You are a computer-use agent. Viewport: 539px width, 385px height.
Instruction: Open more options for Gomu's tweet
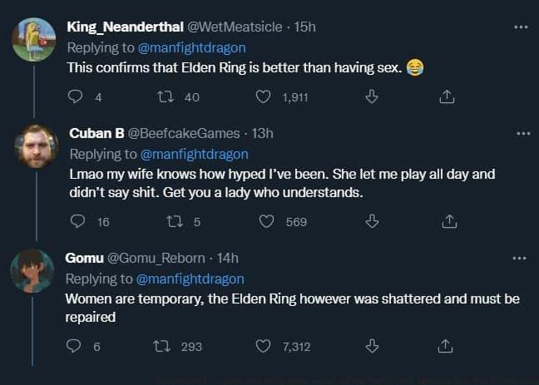point(522,259)
